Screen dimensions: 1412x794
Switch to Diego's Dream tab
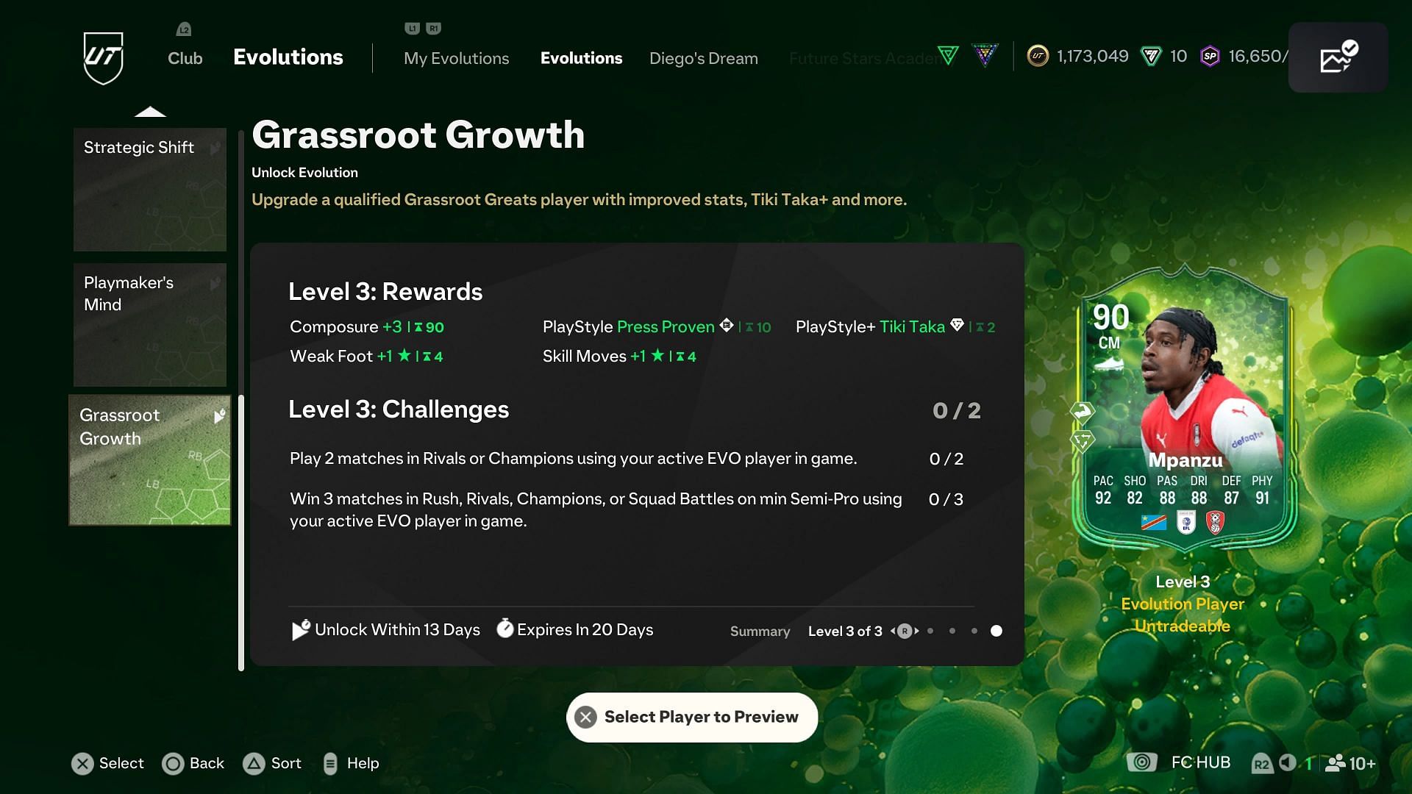704,57
